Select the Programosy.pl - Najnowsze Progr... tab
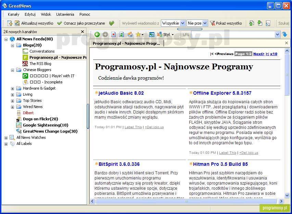Viewport: 292px width, 214px height. click(x=126, y=43)
